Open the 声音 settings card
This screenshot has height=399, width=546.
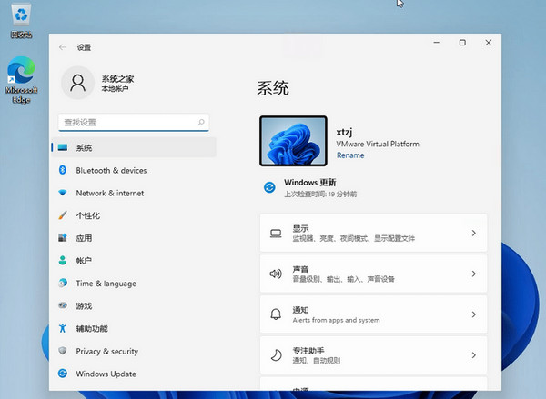pyautogui.click(x=373, y=274)
